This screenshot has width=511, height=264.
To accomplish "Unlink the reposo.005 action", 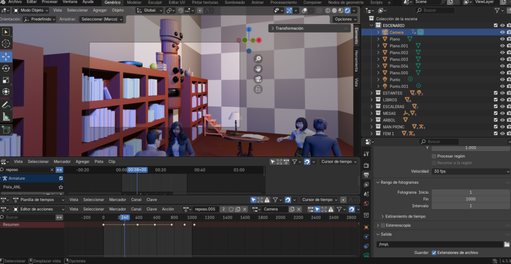I will click(245, 209).
